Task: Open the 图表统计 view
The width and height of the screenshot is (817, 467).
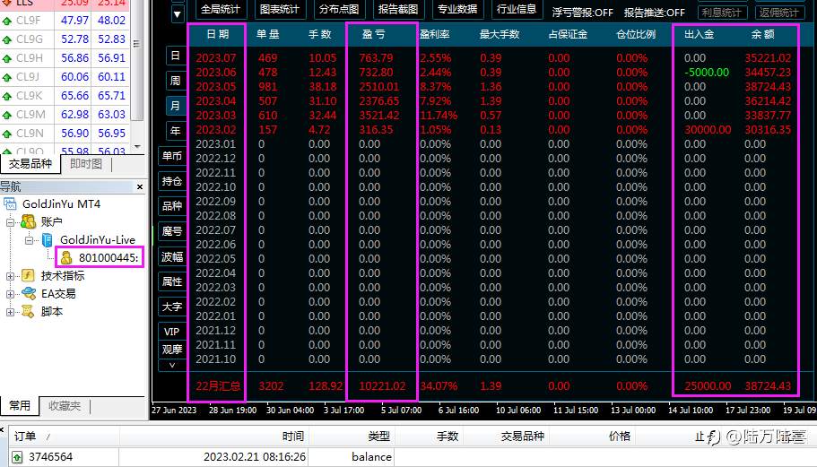Action: (x=280, y=9)
